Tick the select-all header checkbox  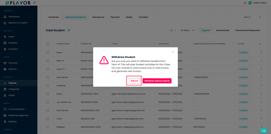(48, 44)
